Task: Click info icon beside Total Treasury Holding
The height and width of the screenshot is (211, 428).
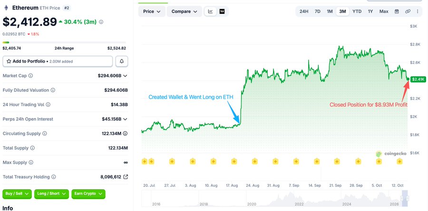Action: tap(53, 177)
